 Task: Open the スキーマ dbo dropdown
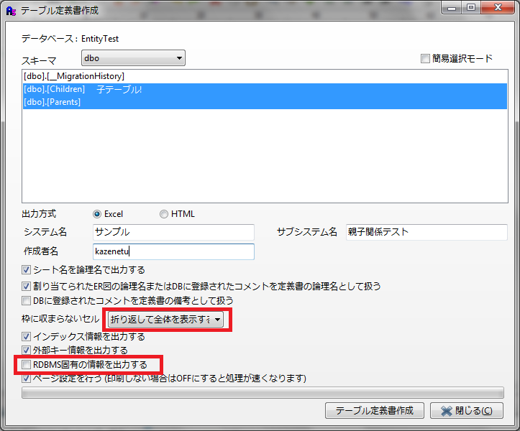tap(133, 58)
